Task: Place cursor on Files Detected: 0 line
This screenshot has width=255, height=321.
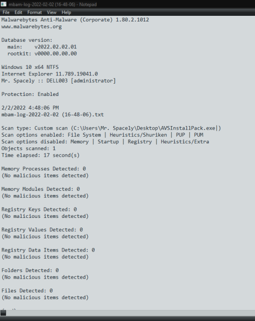Action: (27, 291)
